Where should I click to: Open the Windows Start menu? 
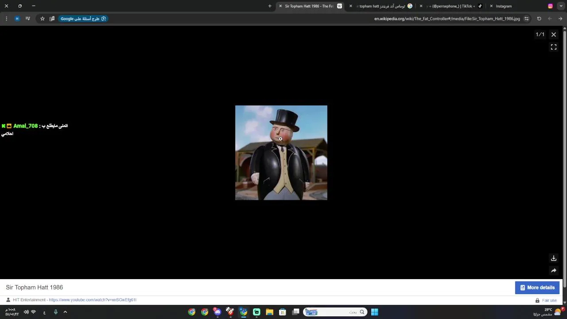click(x=374, y=312)
